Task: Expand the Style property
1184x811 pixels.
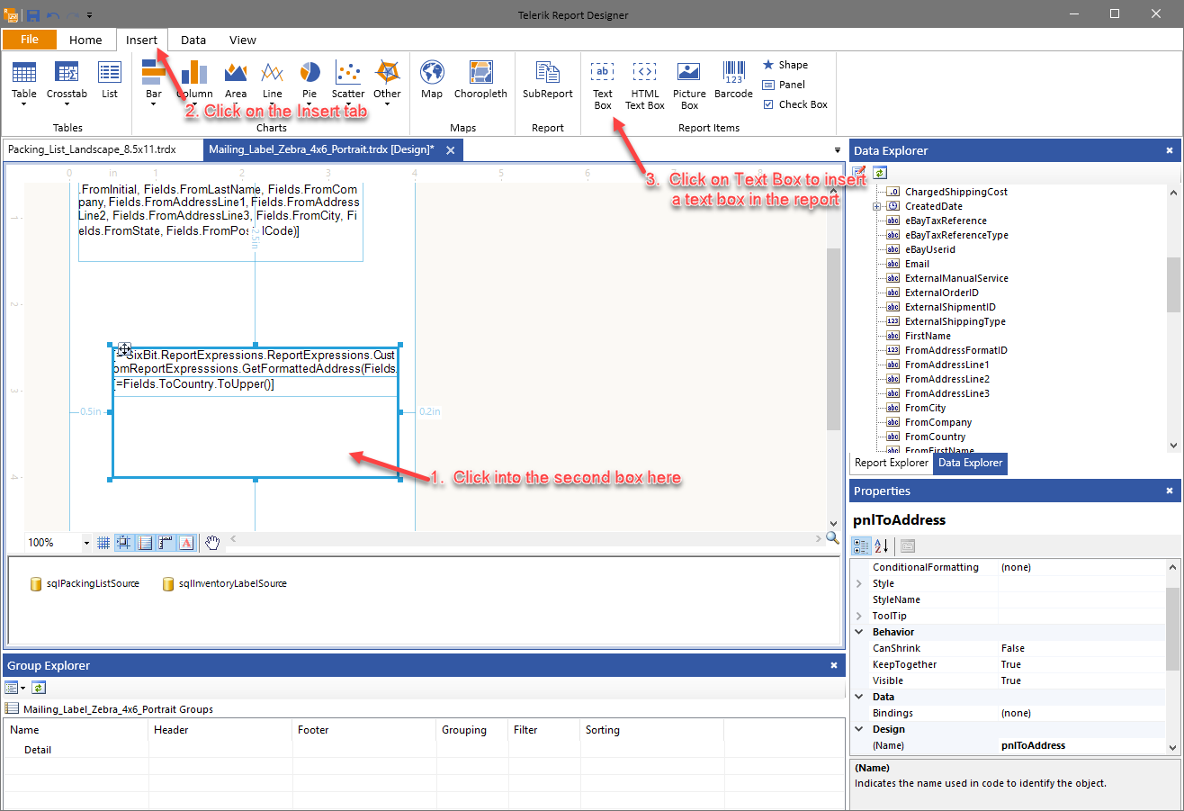Action: [x=860, y=583]
